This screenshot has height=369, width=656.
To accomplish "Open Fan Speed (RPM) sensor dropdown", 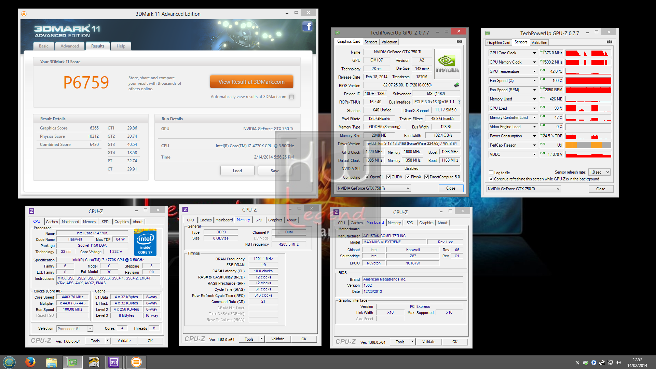I will pyautogui.click(x=534, y=90).
